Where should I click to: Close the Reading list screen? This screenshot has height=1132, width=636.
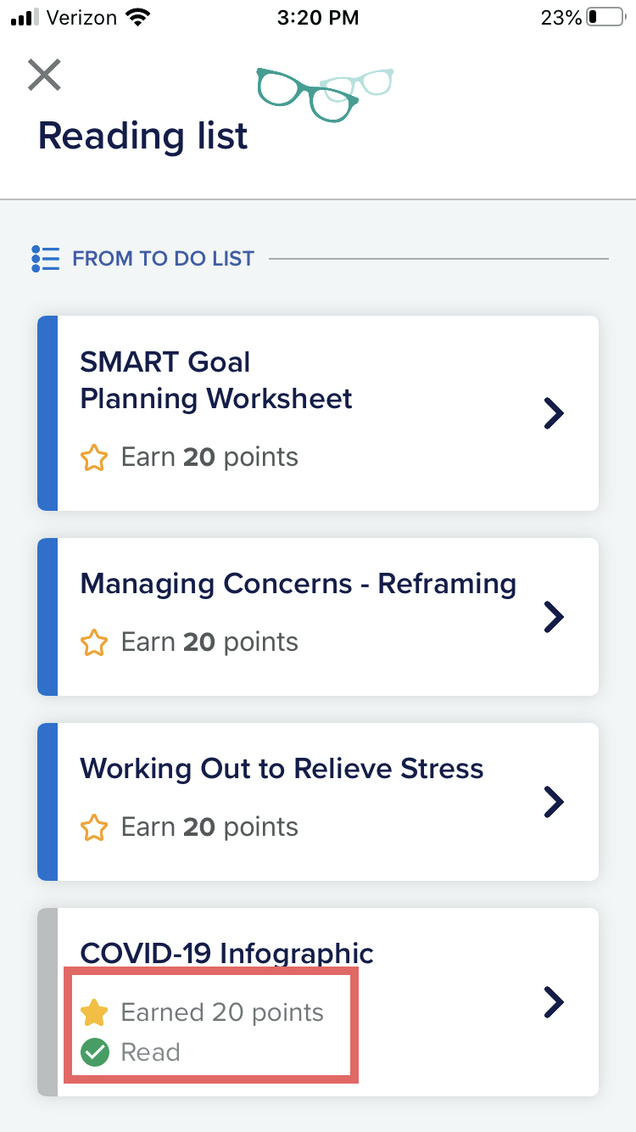(x=44, y=75)
